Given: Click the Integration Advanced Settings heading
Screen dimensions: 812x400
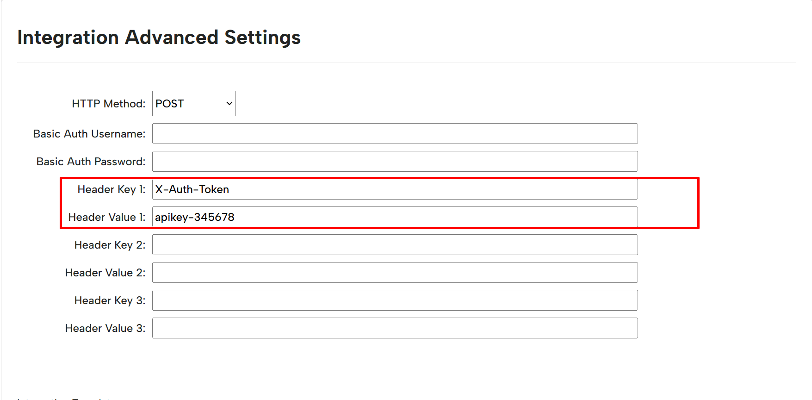Looking at the screenshot, I should pyautogui.click(x=159, y=37).
